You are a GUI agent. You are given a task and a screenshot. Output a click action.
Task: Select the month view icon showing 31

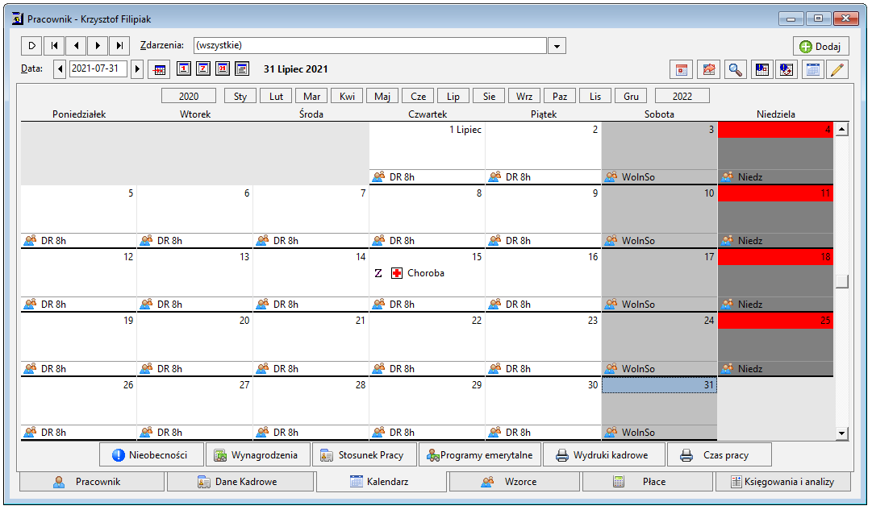pyautogui.click(x=223, y=69)
